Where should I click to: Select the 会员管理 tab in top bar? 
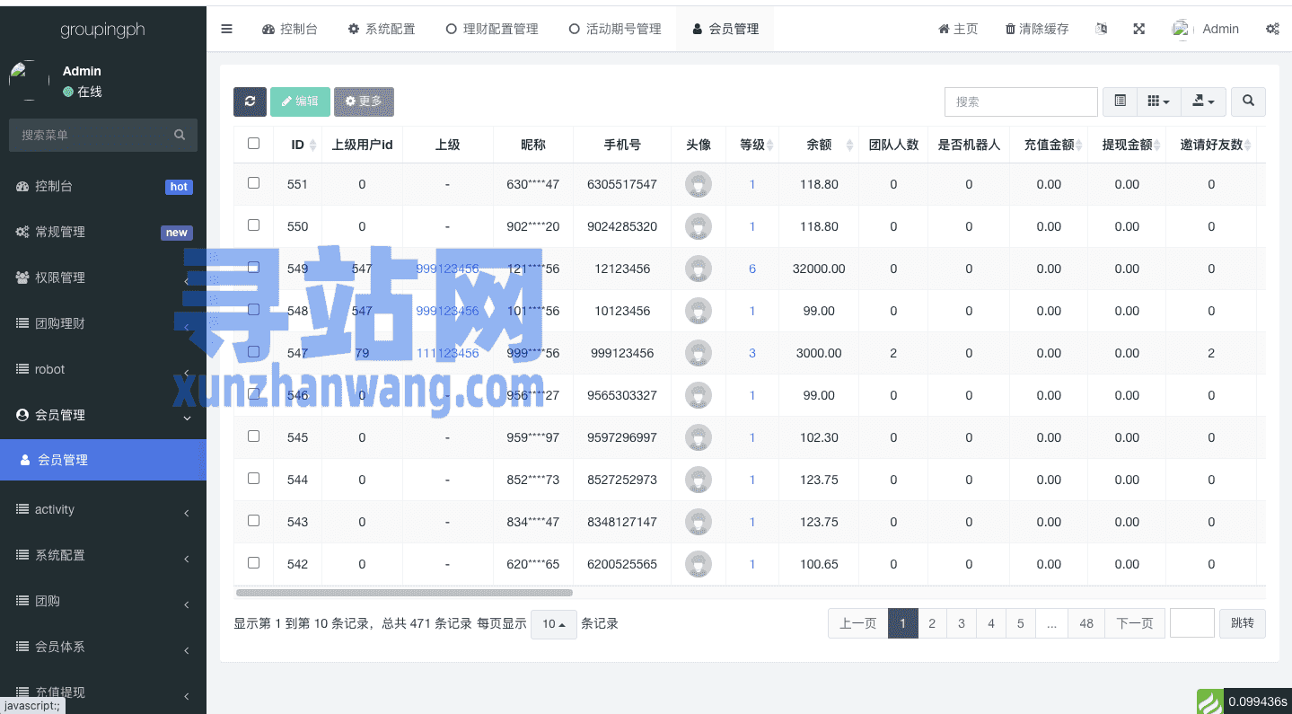[725, 29]
